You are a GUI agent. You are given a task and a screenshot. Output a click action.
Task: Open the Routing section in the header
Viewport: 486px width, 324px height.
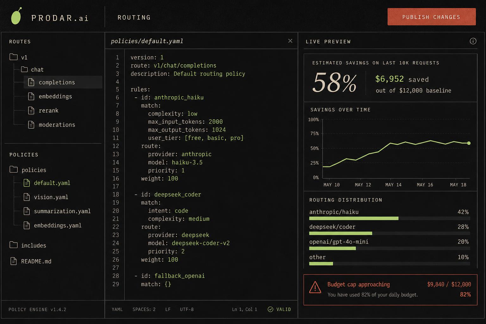(x=134, y=17)
